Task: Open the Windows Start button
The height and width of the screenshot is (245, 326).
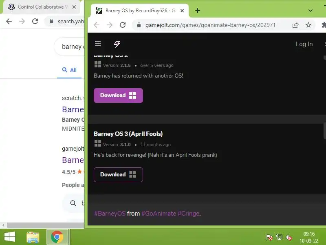Action: tap(9, 237)
